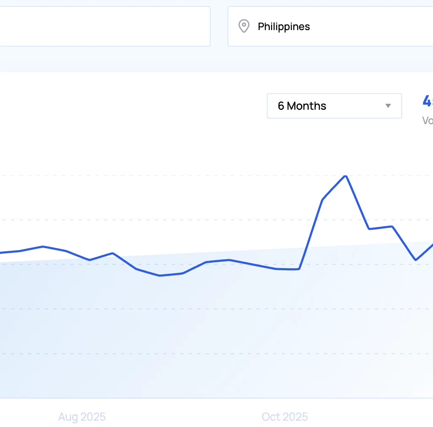
Task: Click the highest data point near the chart top
Action: point(345,176)
